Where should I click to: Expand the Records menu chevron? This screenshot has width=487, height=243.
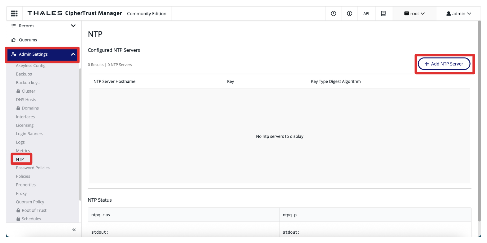click(73, 26)
